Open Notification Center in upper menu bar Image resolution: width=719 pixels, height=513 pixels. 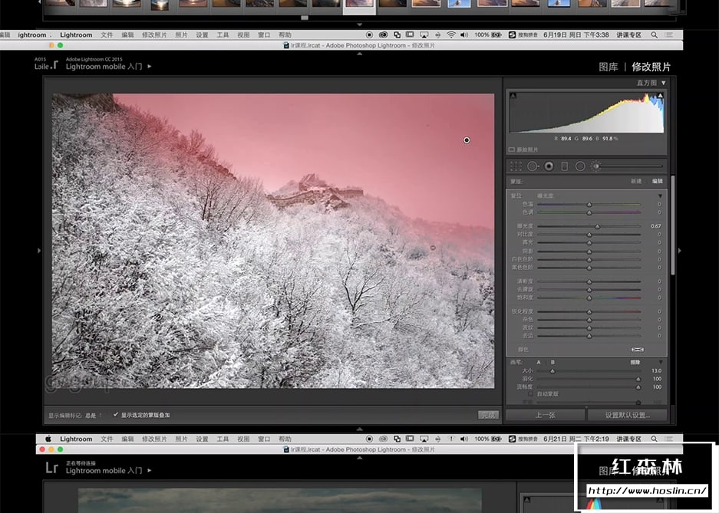coord(669,35)
